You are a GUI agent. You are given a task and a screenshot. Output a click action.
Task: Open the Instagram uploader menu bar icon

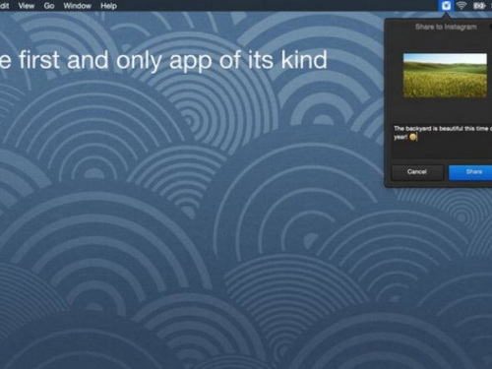click(446, 6)
